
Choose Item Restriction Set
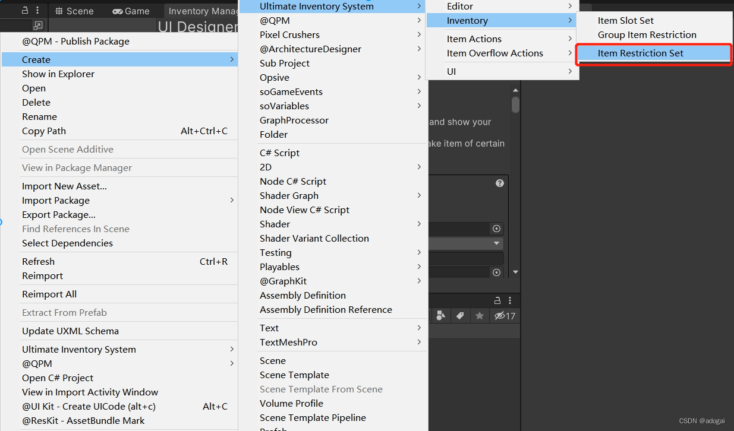point(654,53)
